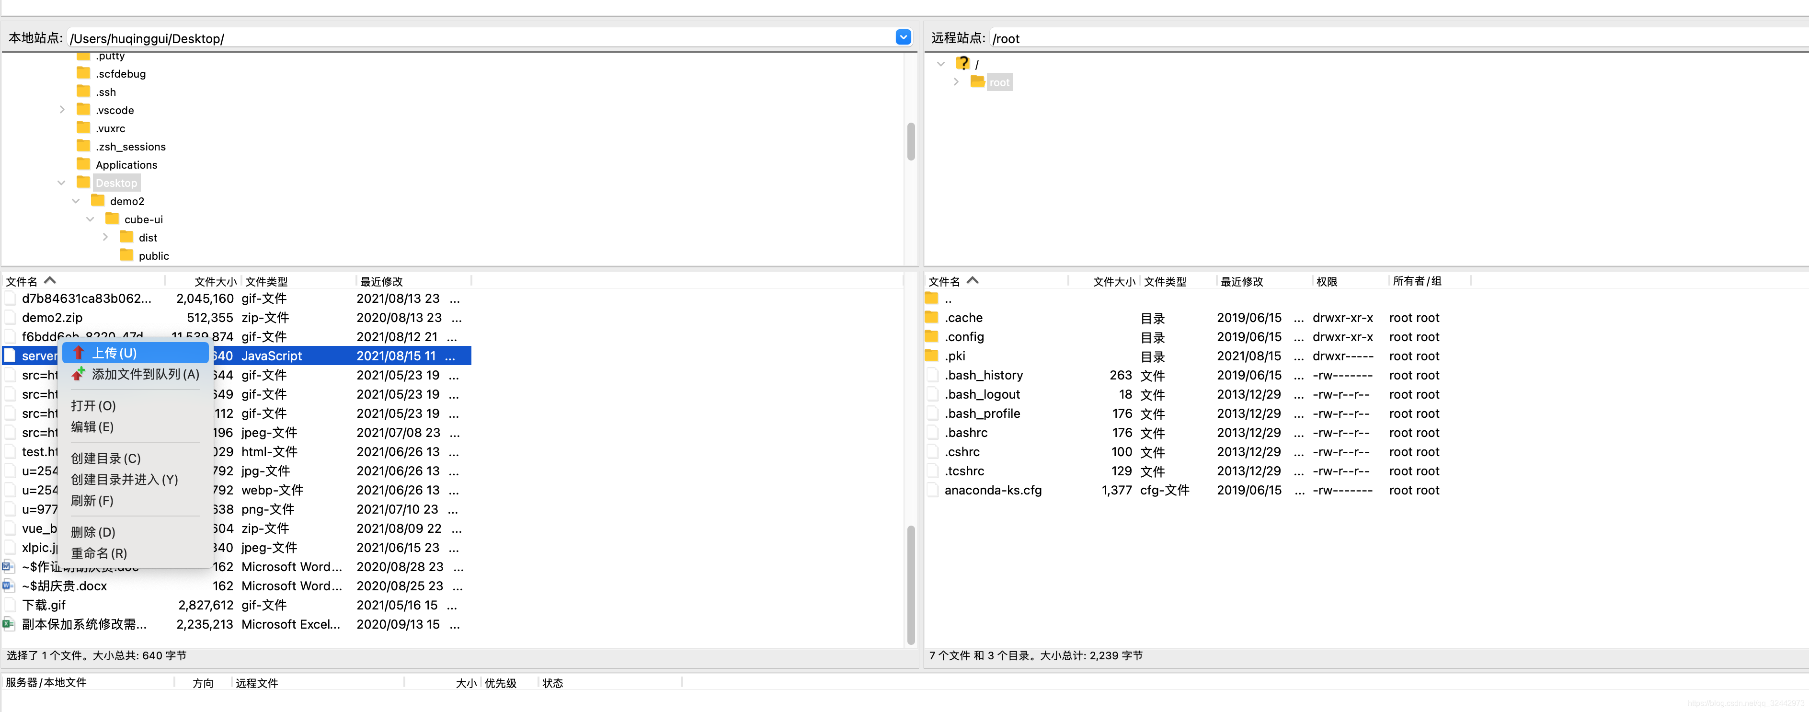This screenshot has width=1809, height=712.
Task: Click the 优先级 queue column header
Action: [x=509, y=682]
